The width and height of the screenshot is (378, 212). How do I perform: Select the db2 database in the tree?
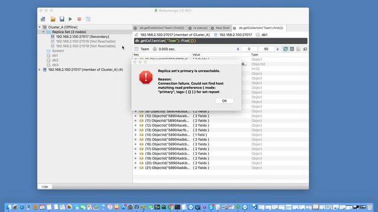55,60
